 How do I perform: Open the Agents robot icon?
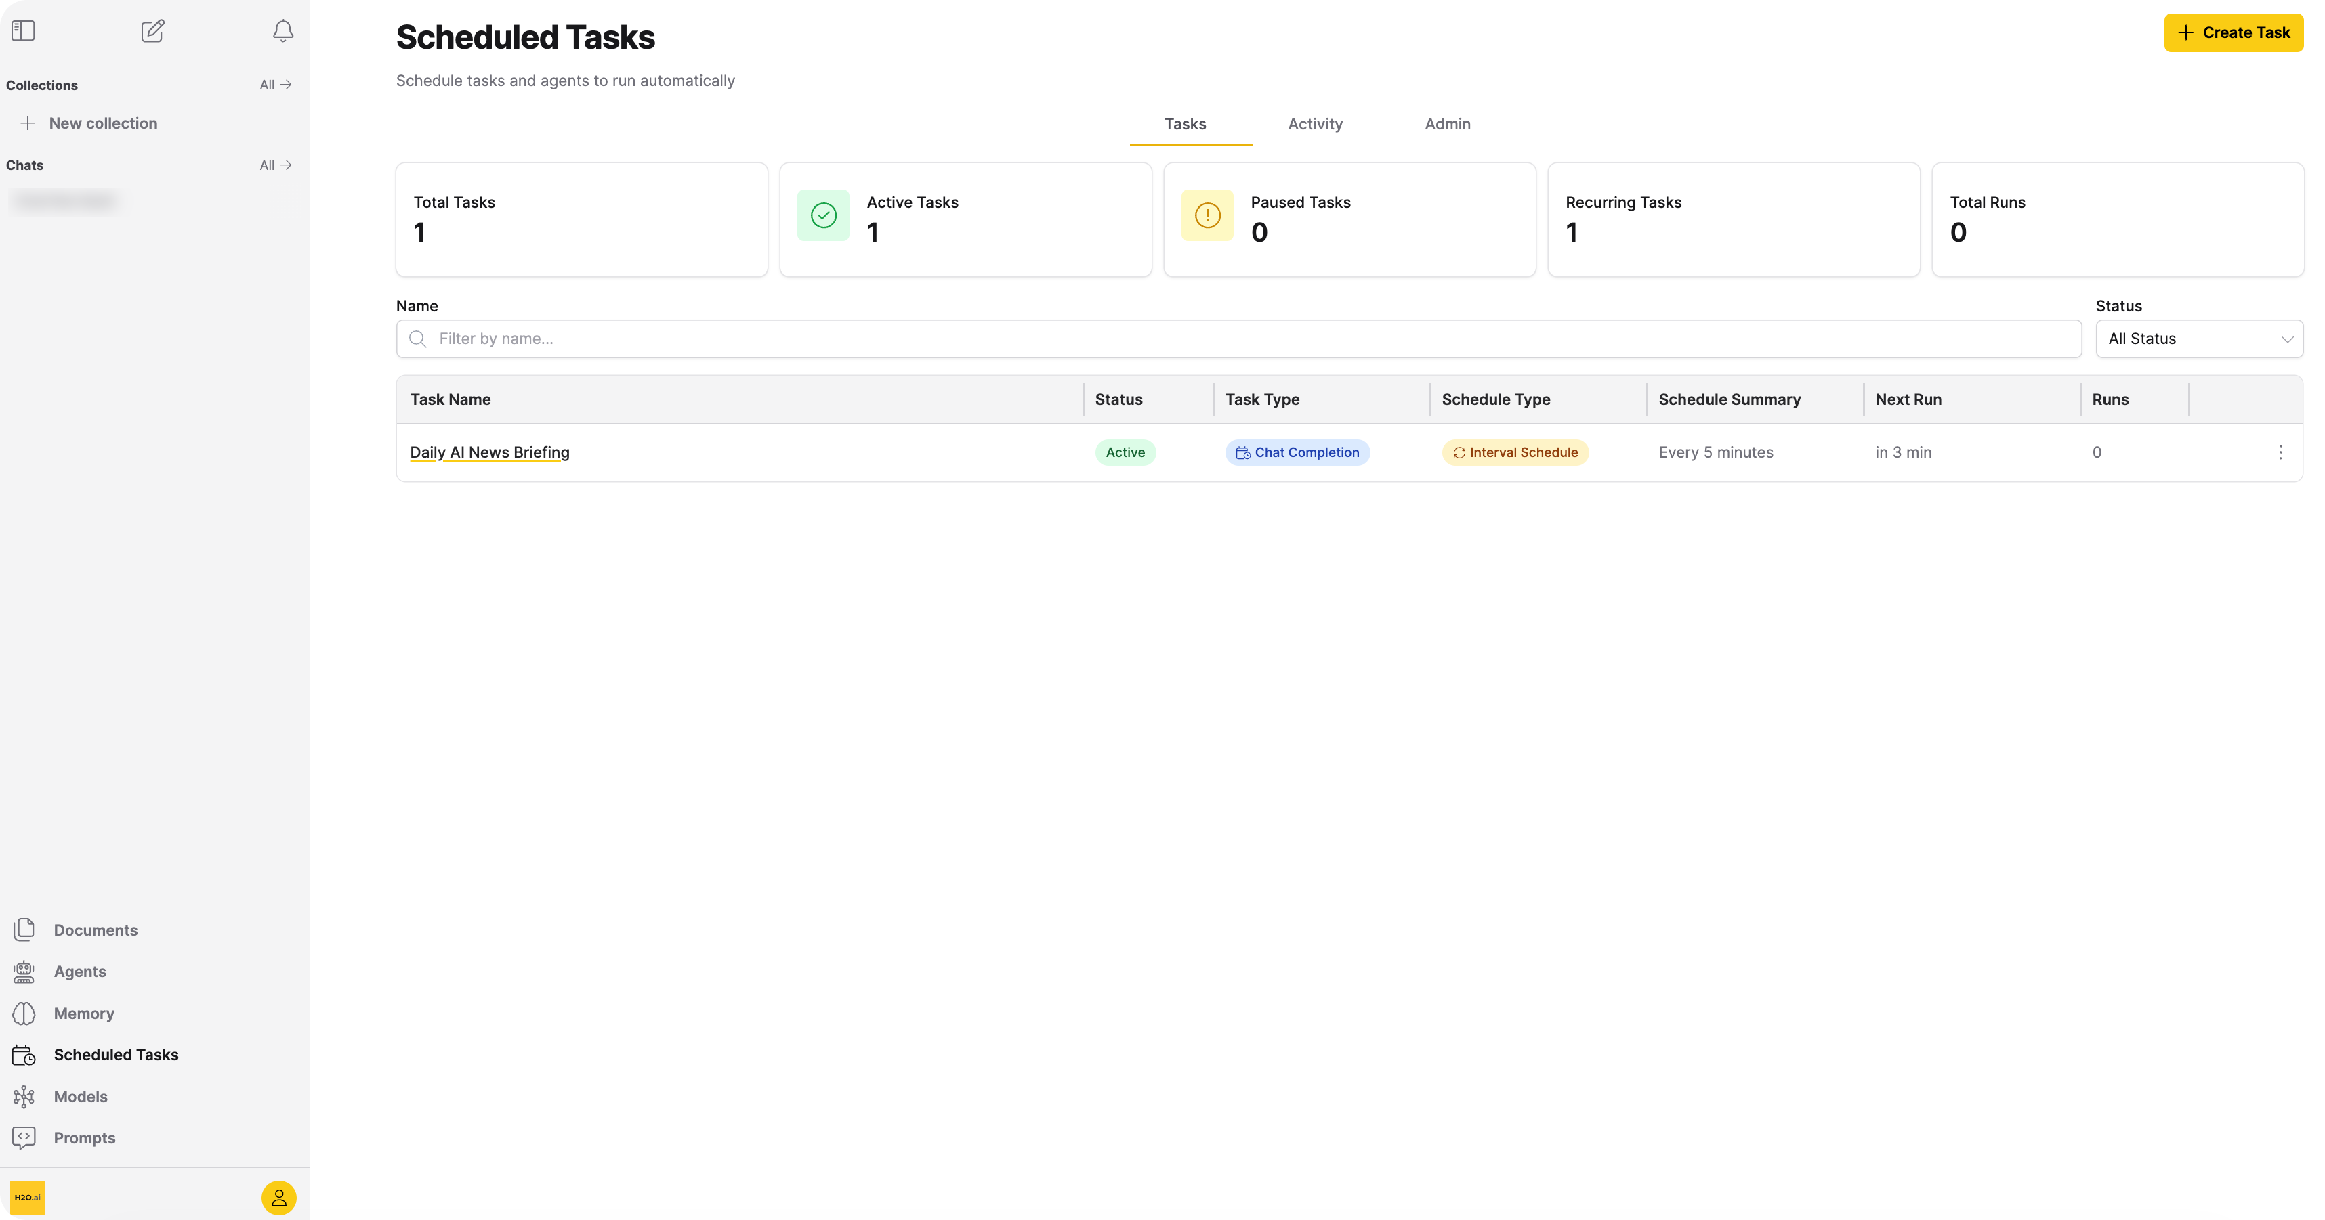click(x=24, y=971)
